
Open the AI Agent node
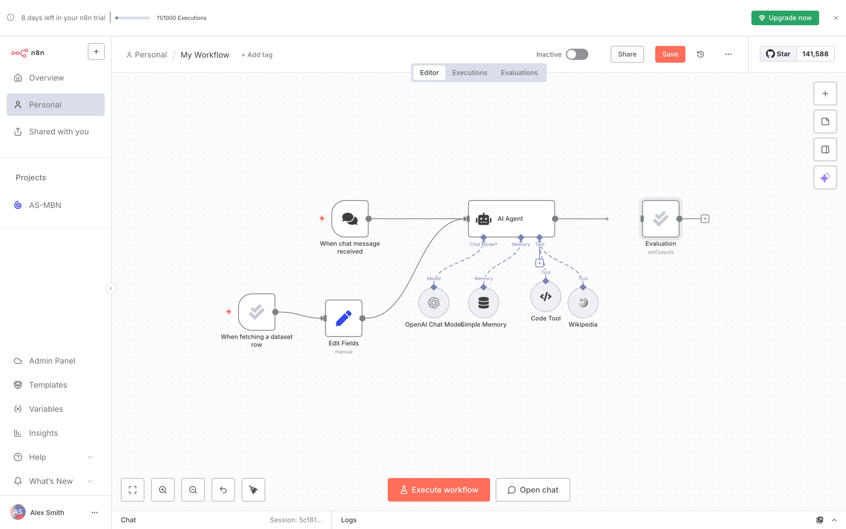(511, 219)
